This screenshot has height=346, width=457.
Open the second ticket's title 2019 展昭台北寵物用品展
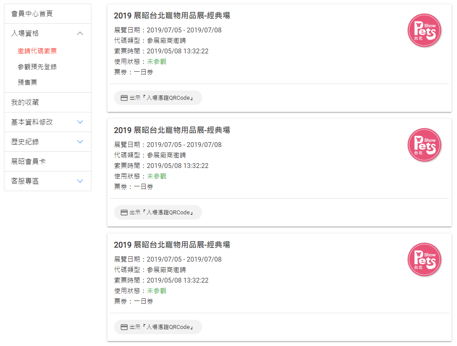[172, 130]
